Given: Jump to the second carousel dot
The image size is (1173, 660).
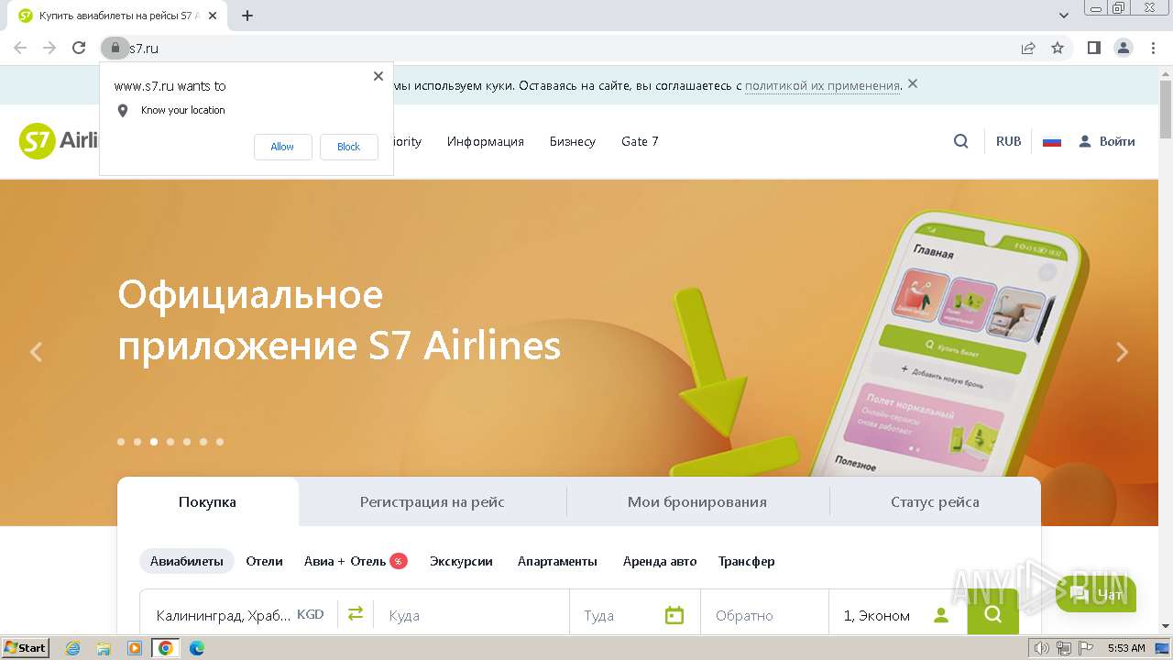Looking at the screenshot, I should (137, 442).
